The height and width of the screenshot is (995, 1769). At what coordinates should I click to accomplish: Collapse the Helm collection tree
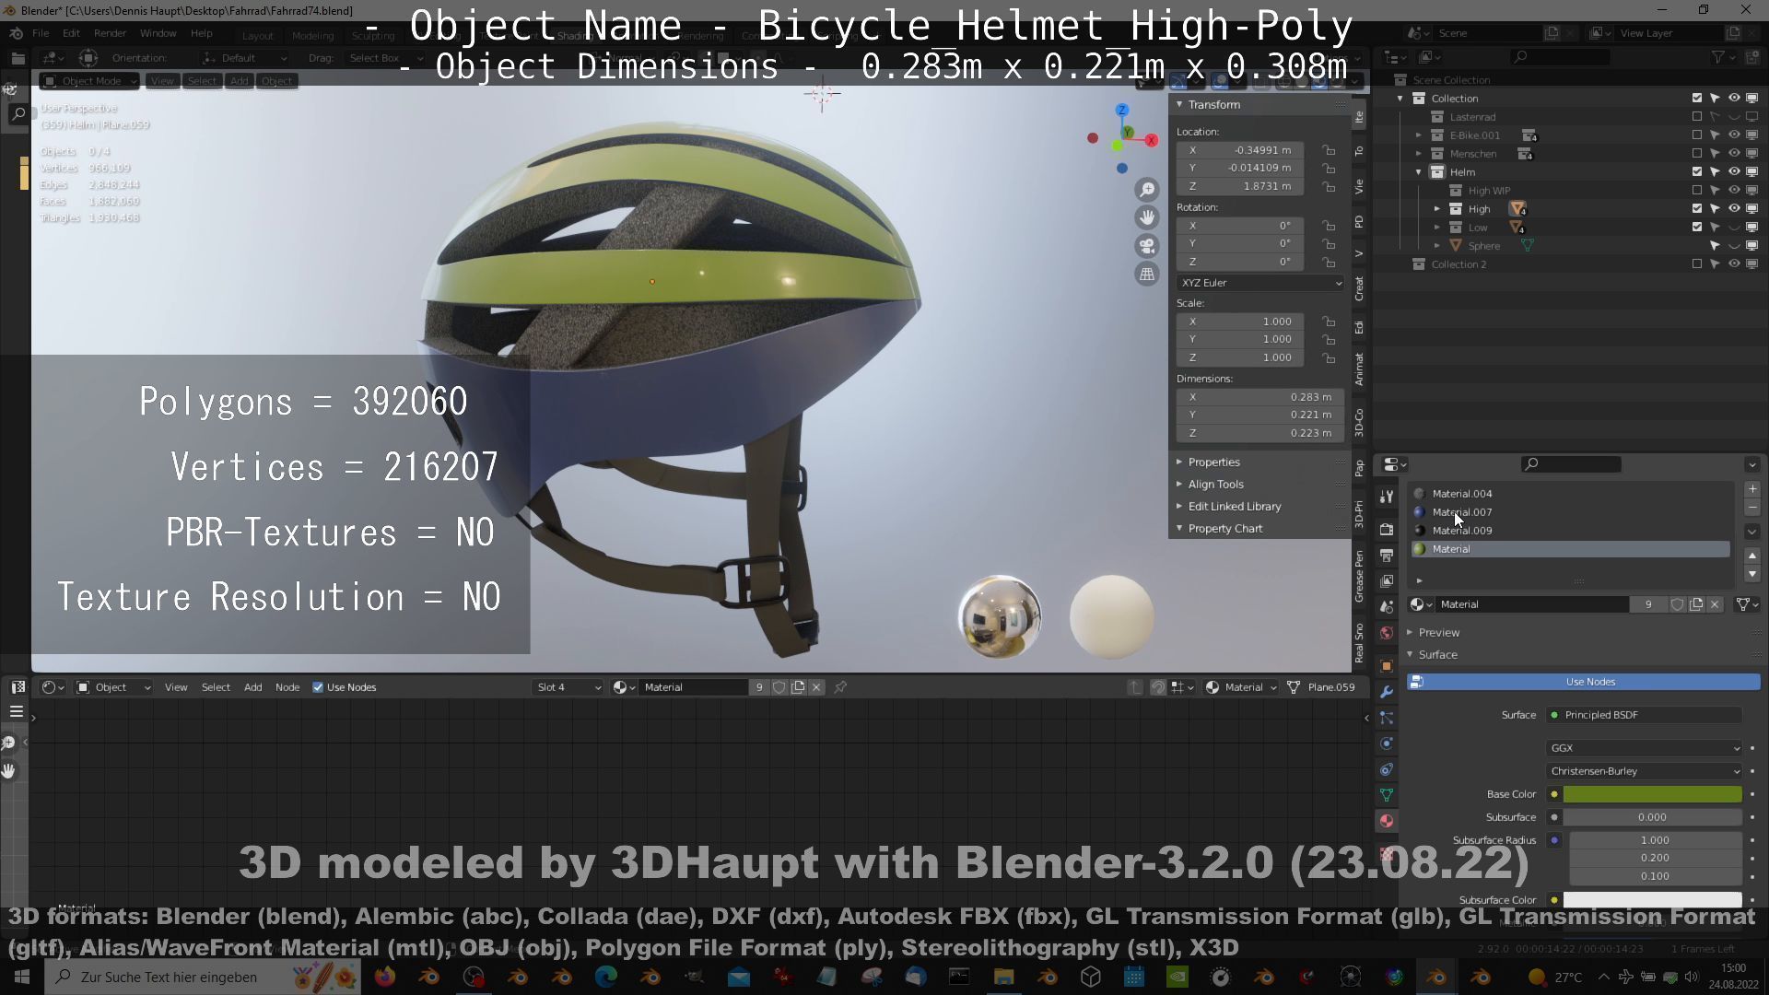tap(1419, 172)
